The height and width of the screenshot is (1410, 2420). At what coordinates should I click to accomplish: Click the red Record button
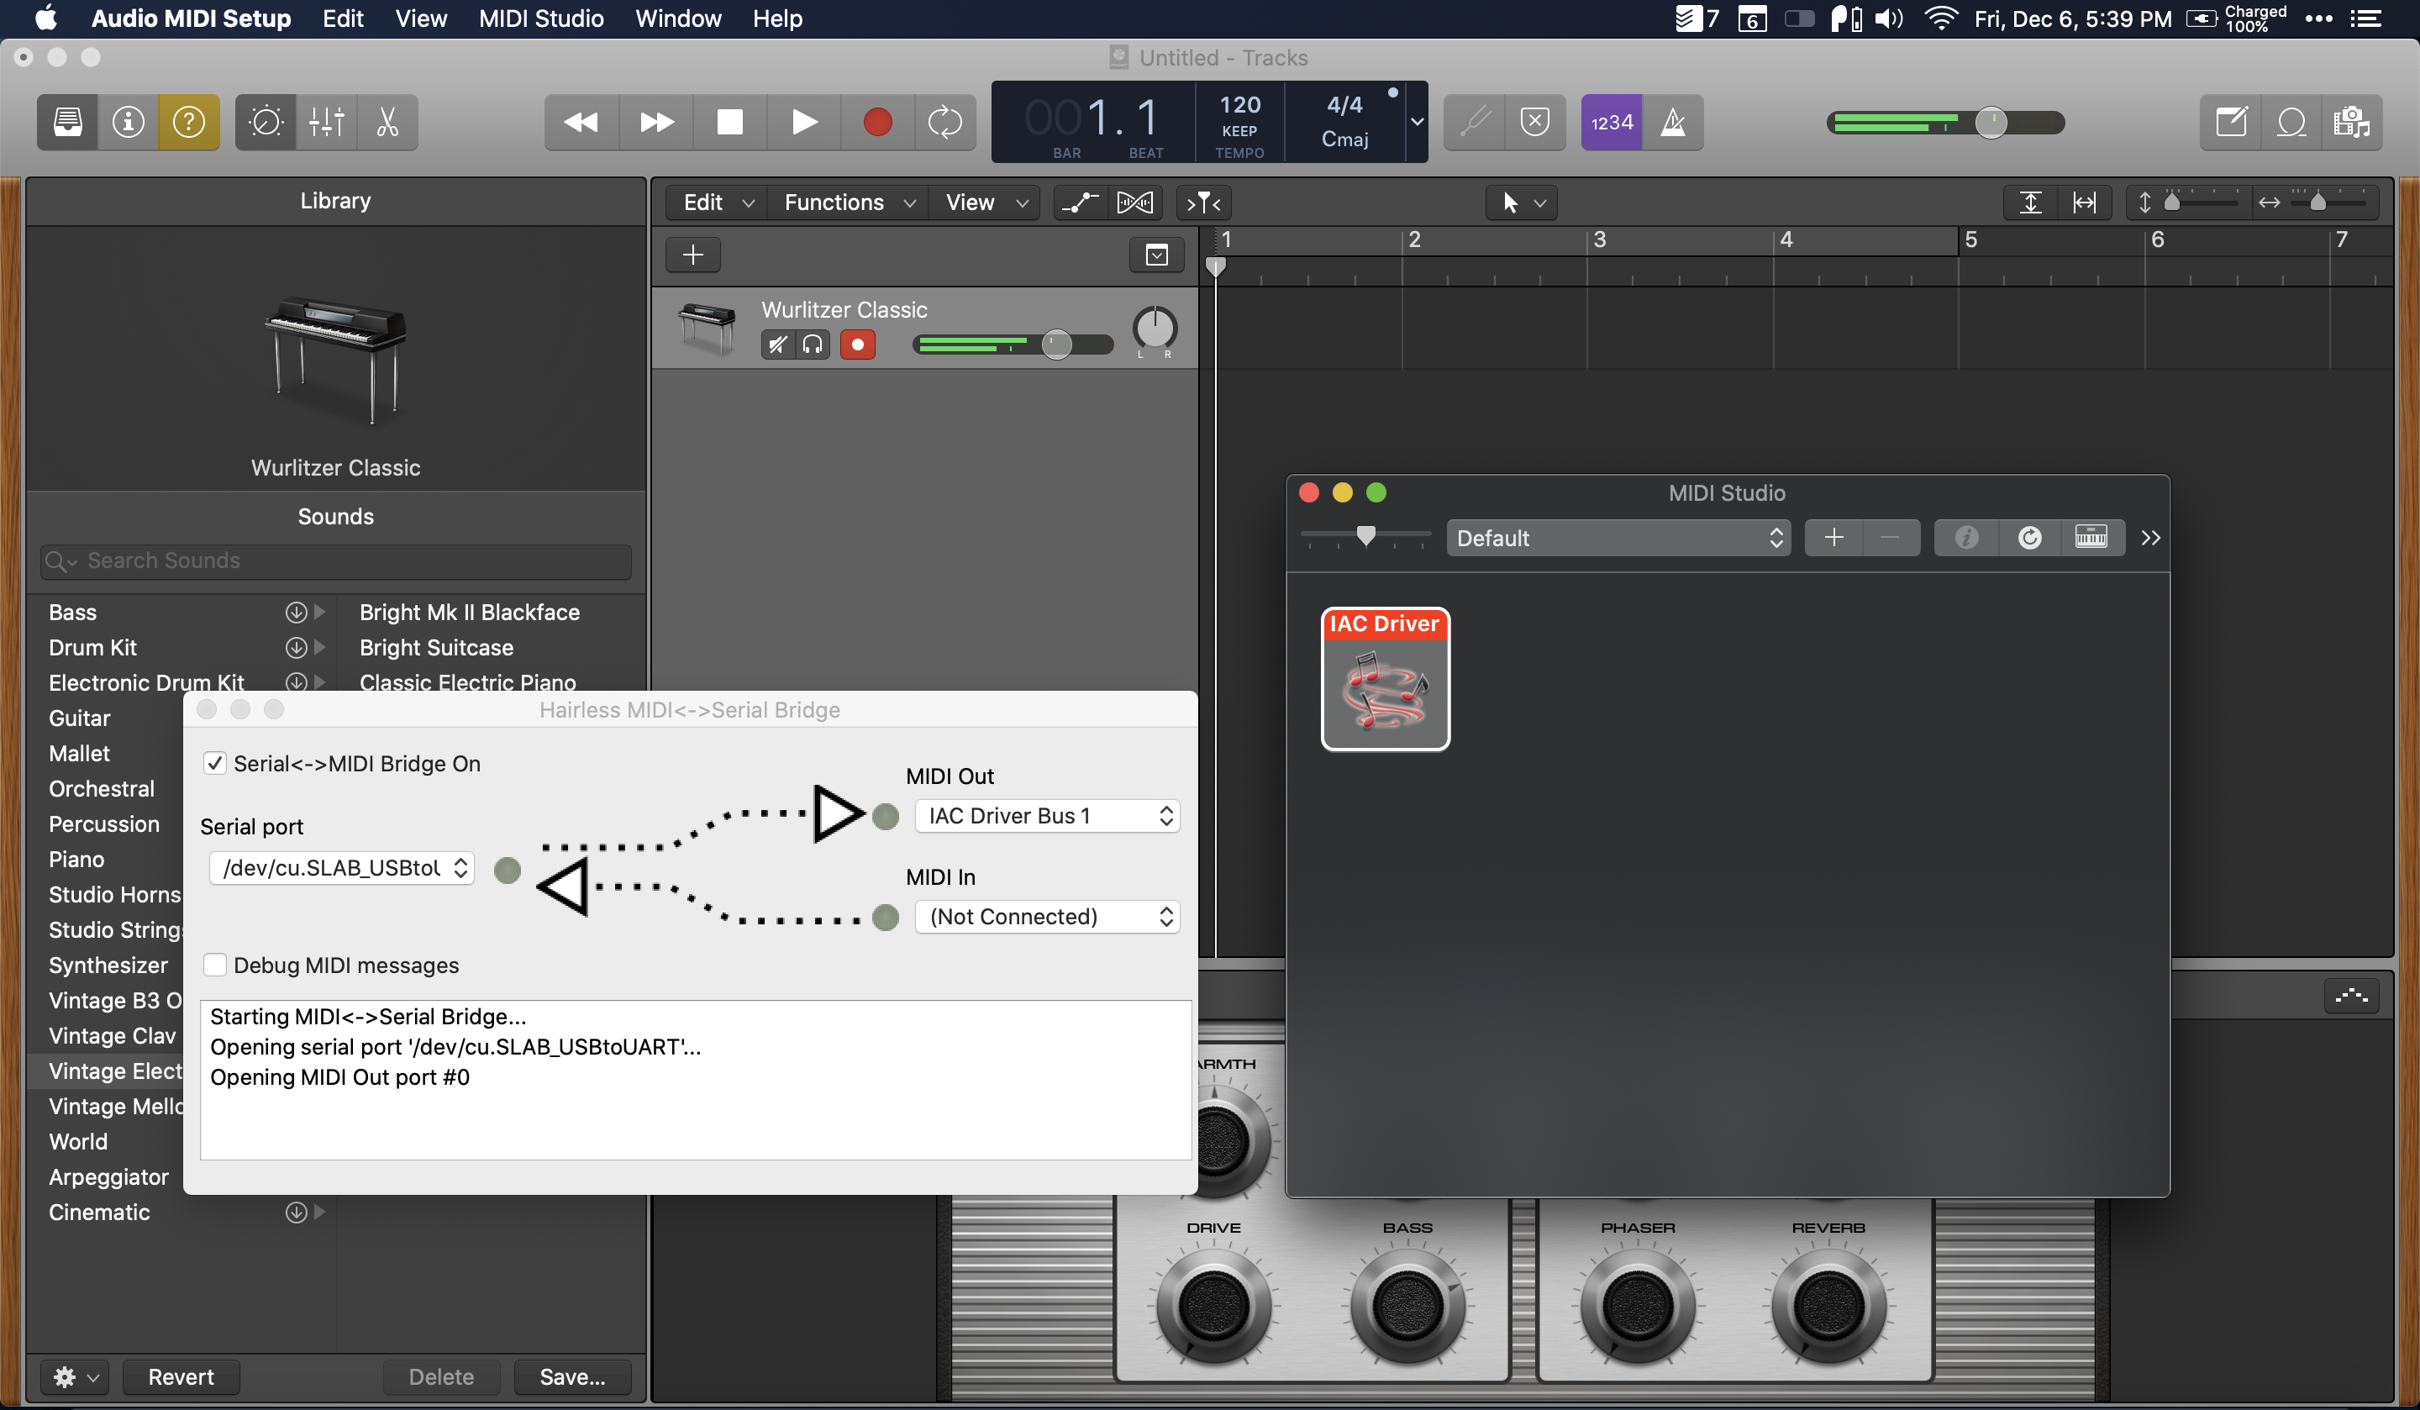click(878, 122)
